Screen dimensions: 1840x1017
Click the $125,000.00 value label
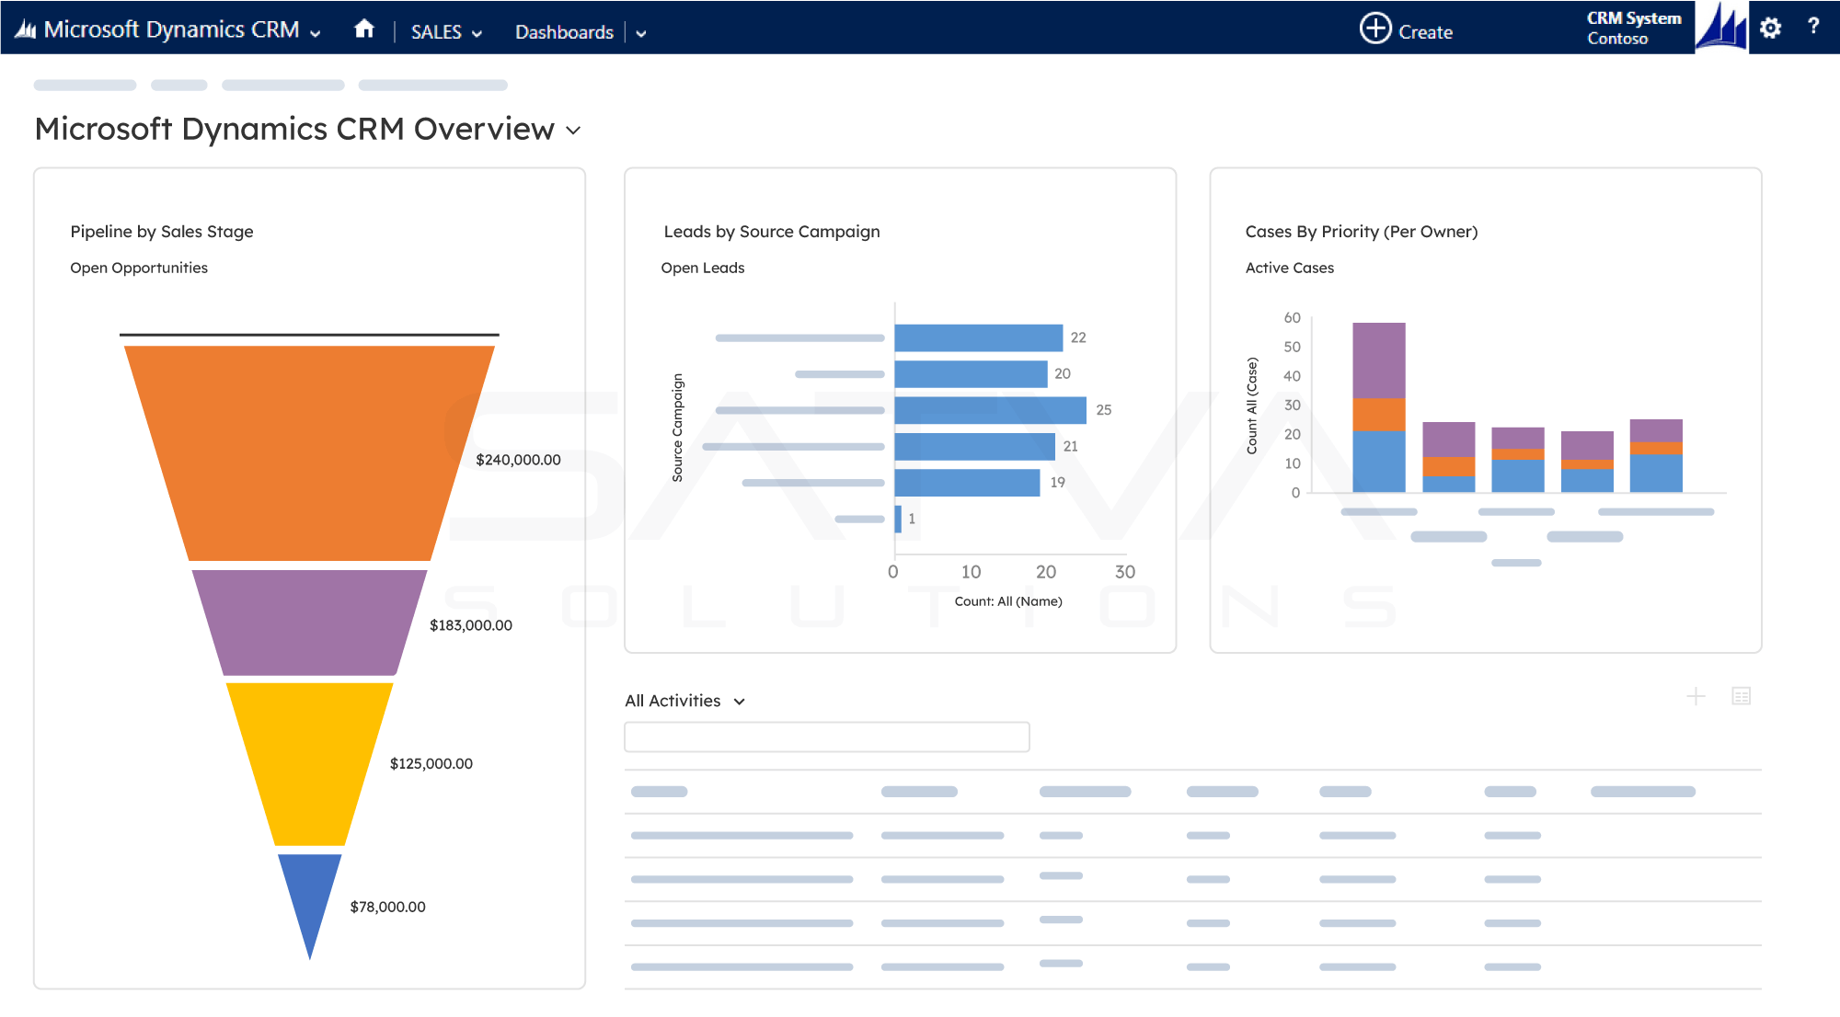point(431,764)
